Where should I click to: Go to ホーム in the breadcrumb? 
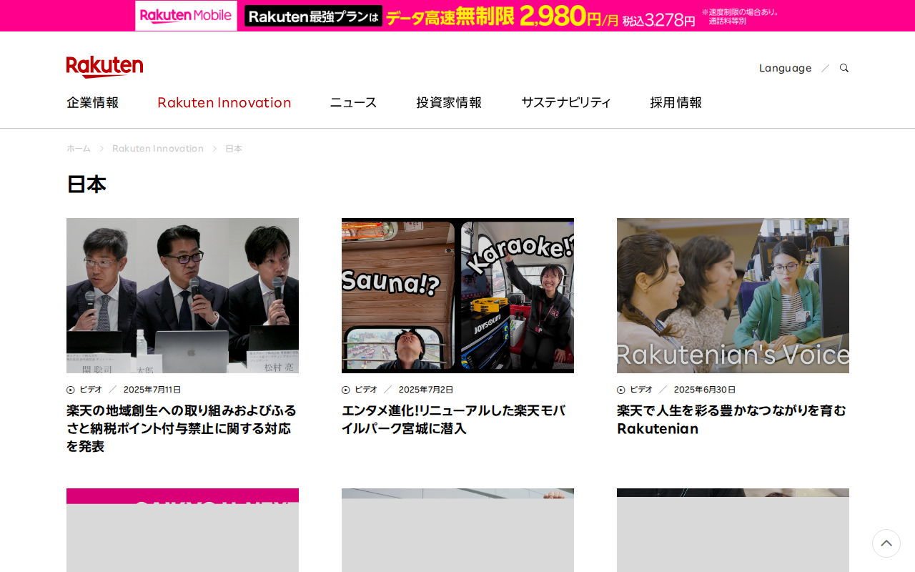79,149
